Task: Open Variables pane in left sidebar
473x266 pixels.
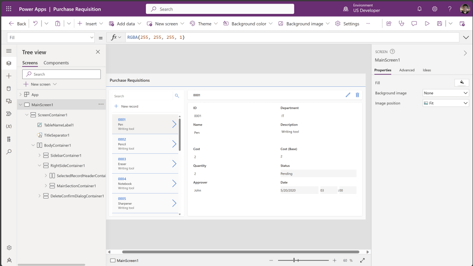Action: pyautogui.click(x=9, y=126)
